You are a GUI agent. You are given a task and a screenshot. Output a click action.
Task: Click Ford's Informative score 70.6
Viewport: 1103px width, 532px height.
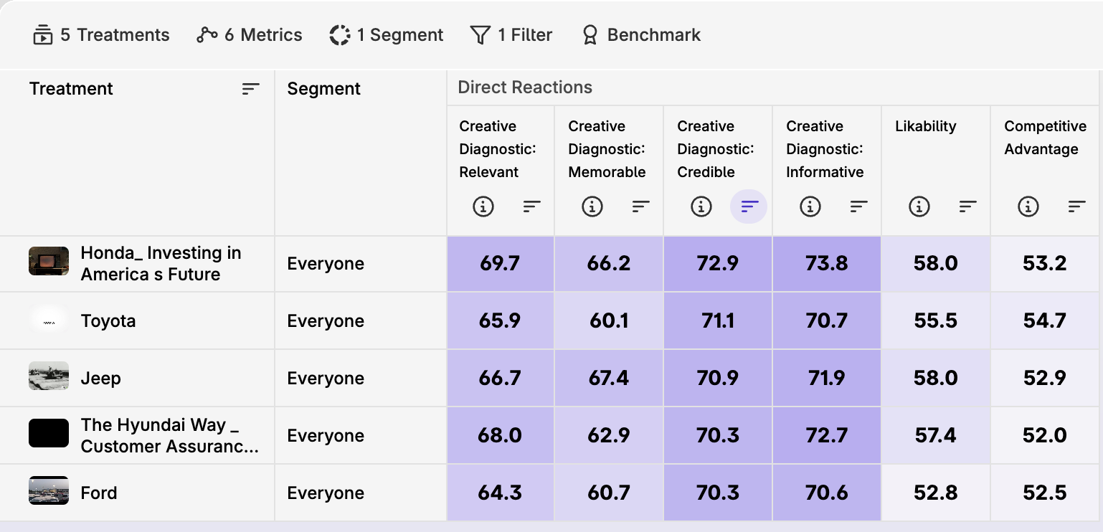click(x=827, y=493)
